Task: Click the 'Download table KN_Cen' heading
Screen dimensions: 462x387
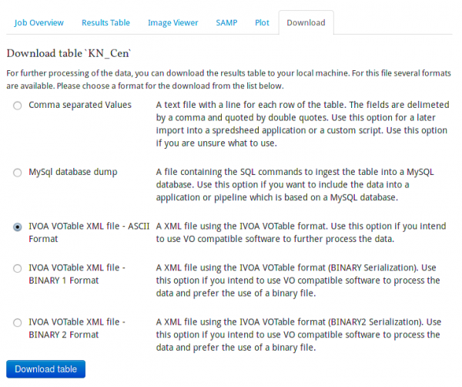Action: pos(74,53)
